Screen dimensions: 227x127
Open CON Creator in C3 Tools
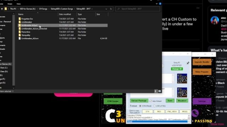click(113, 101)
